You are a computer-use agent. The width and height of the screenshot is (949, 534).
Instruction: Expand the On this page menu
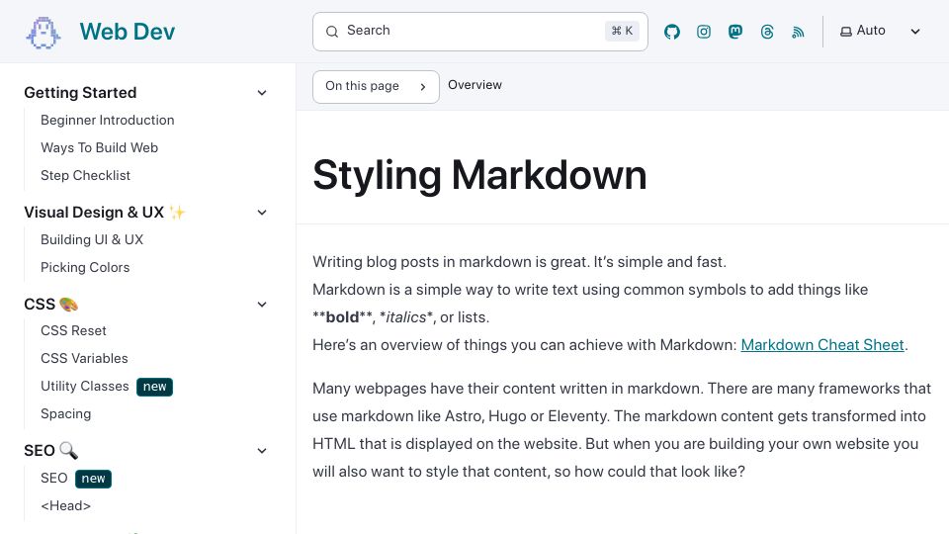(x=376, y=87)
